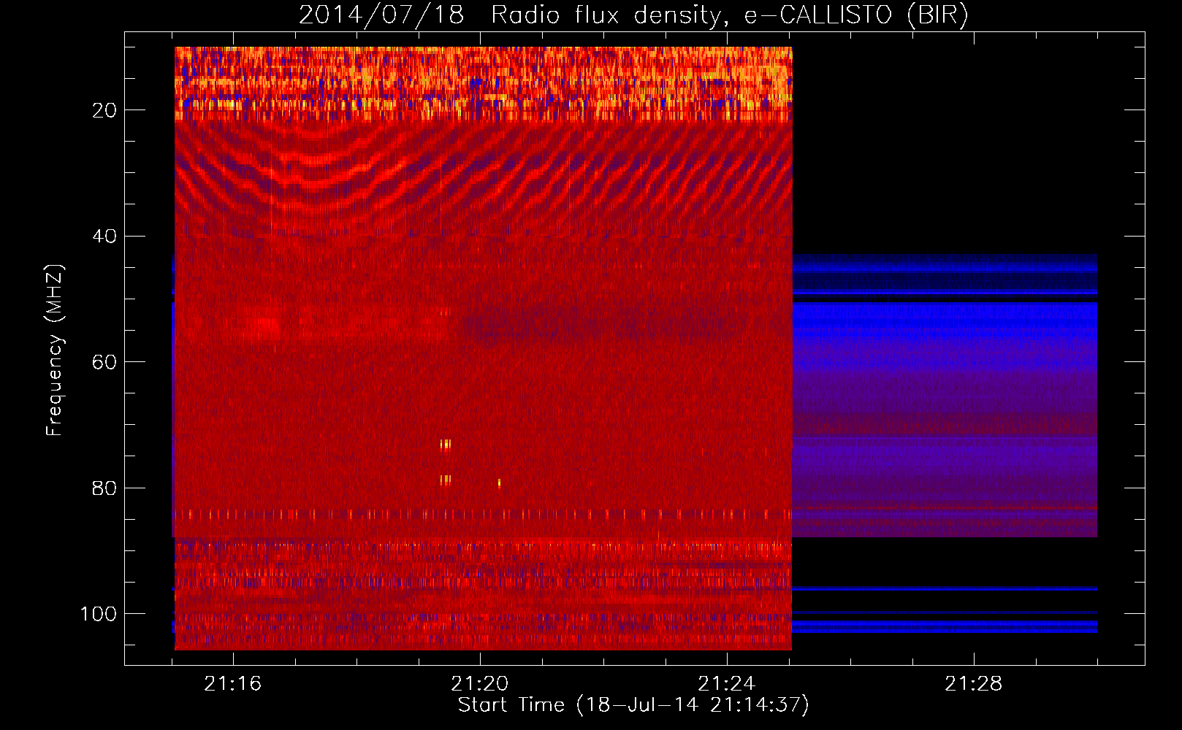The image size is (1182, 730).
Task: Click the 20 frequency tick label
Action: pyautogui.click(x=104, y=110)
